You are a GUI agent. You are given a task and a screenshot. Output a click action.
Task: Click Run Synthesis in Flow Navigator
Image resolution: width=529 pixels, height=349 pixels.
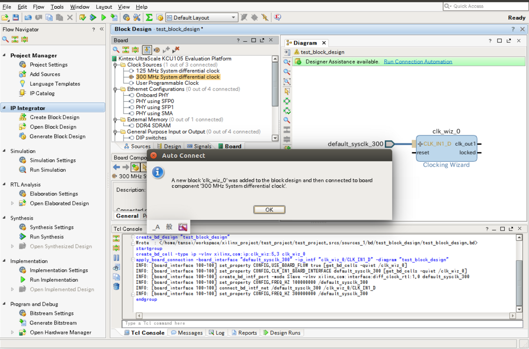pyautogui.click(x=46, y=237)
